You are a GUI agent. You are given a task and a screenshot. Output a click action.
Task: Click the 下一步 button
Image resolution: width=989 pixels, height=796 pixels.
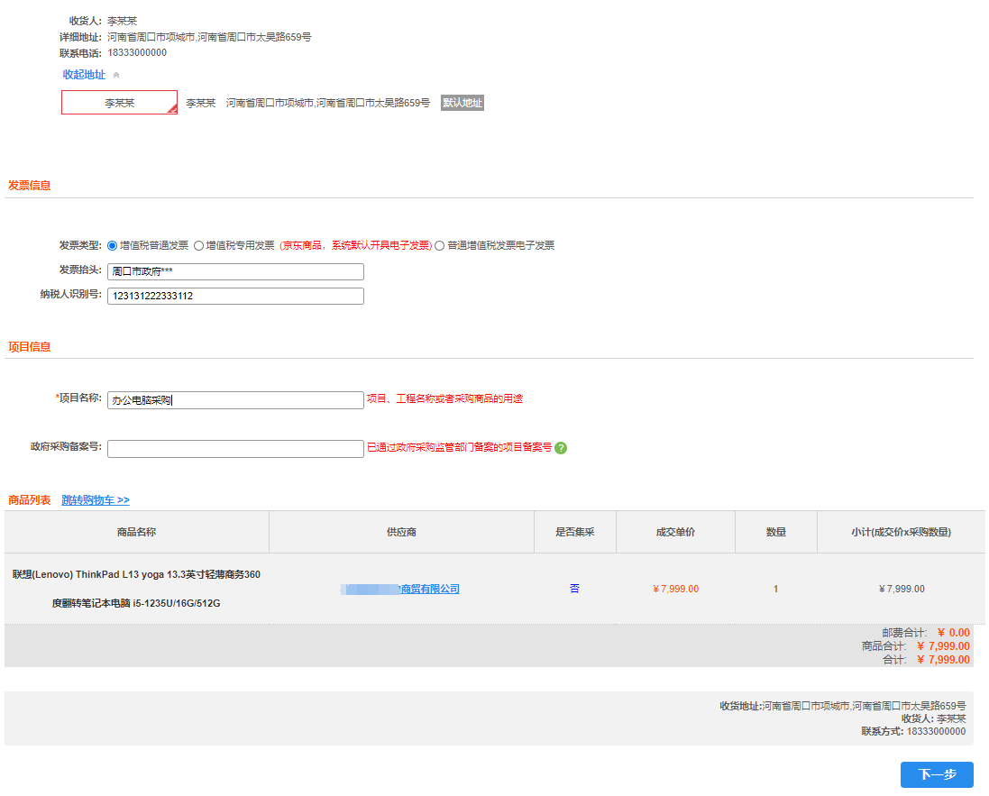pos(937,774)
